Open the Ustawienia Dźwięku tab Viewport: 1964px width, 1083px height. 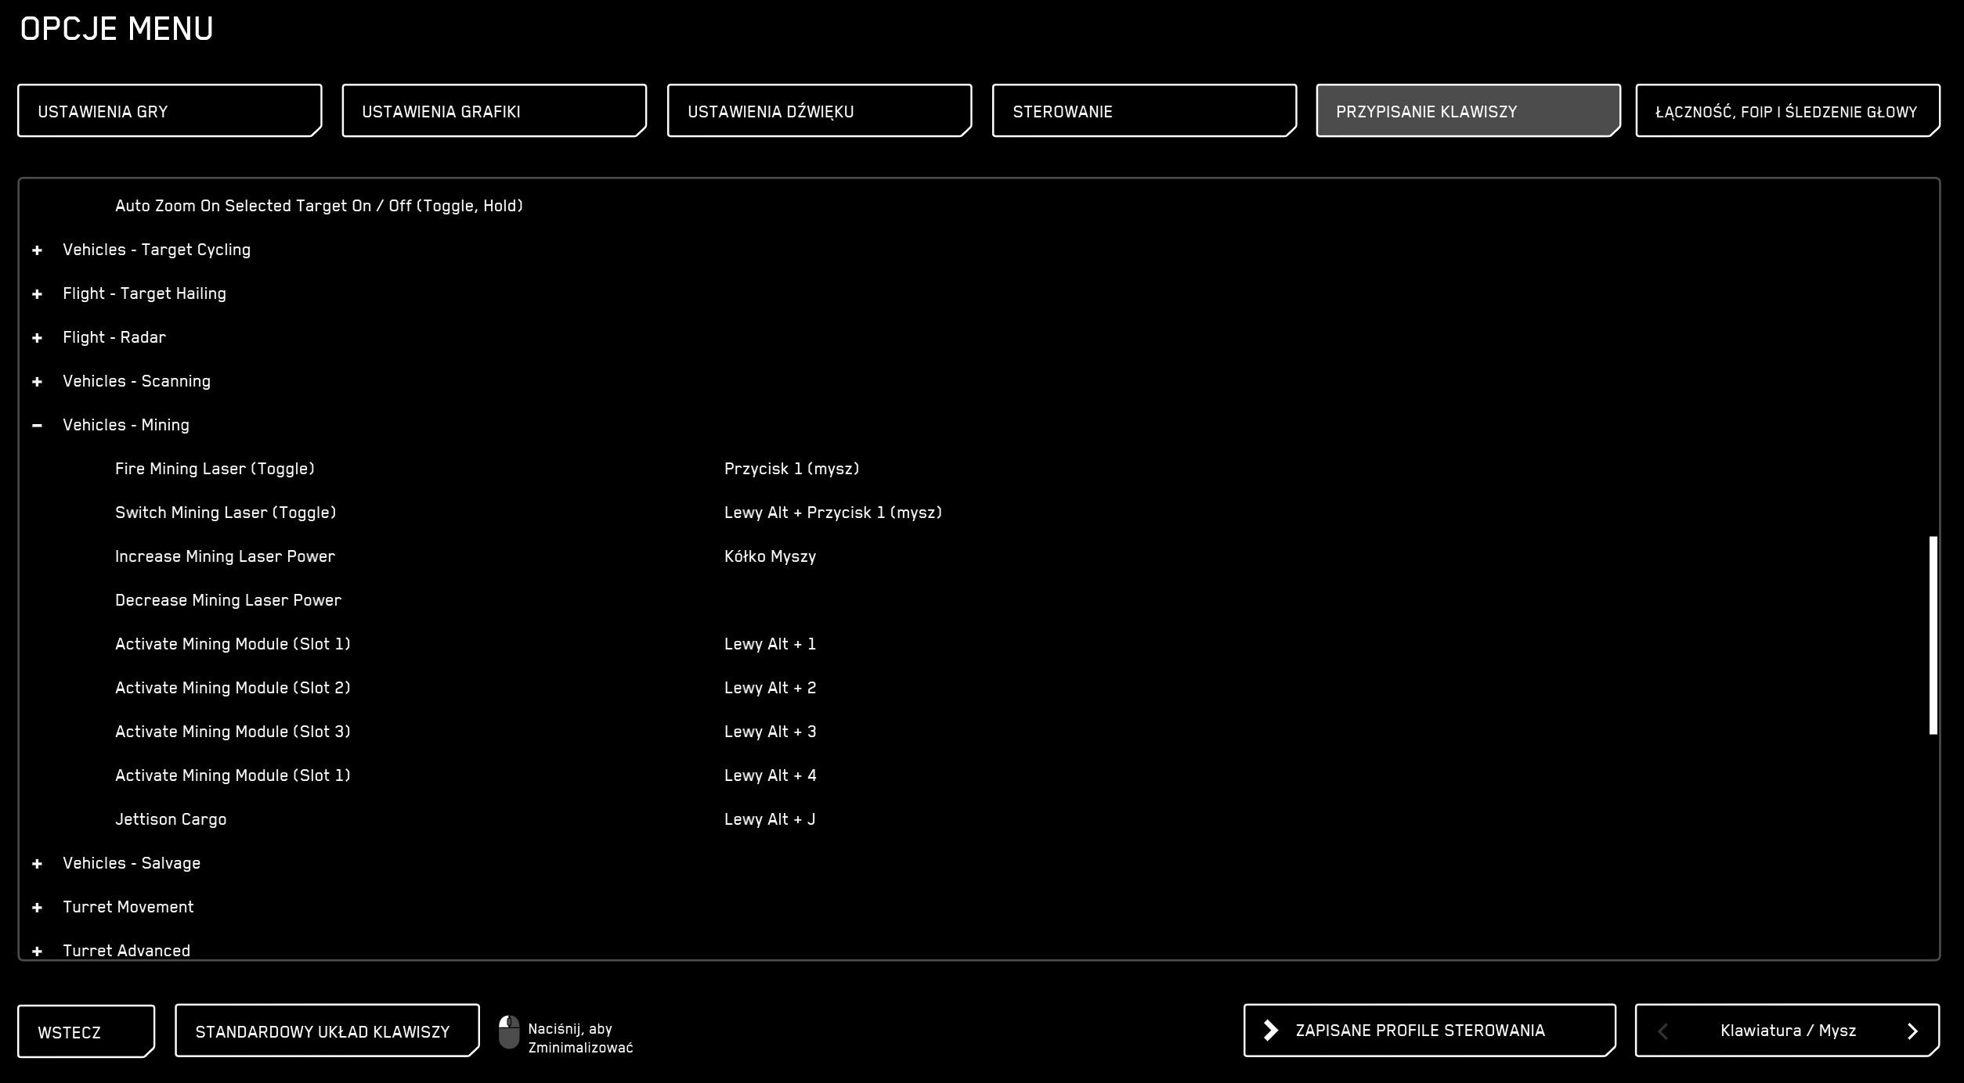tap(819, 110)
